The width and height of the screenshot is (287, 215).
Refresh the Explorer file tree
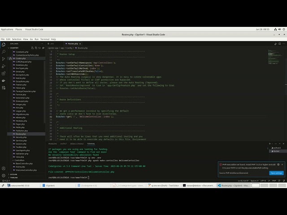pos(39,48)
